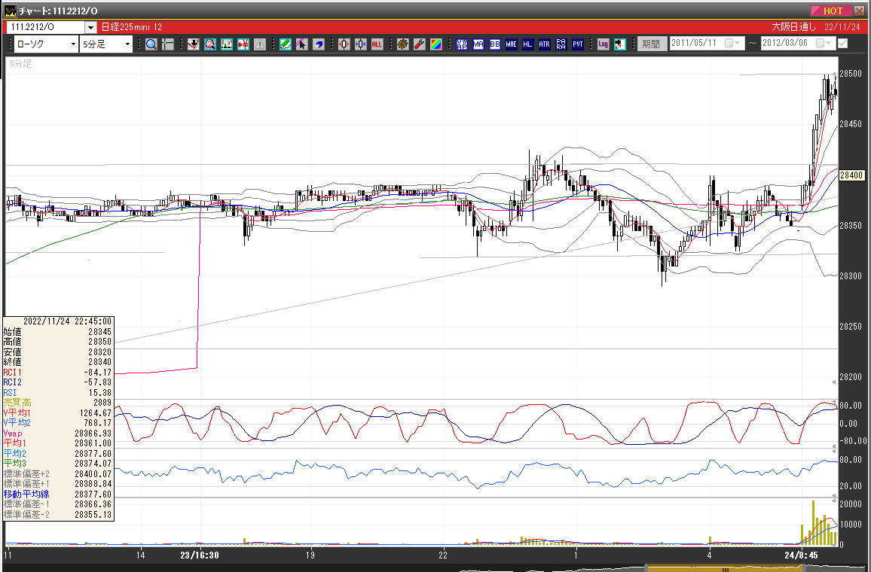Image resolution: width=871 pixels, height=572 pixels.
Task: Click the RCI1 value row
Action: tap(58, 373)
